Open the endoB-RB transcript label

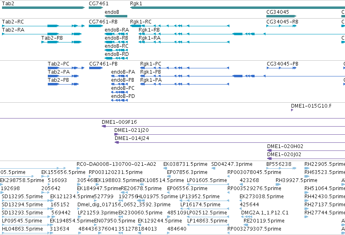(116, 38)
